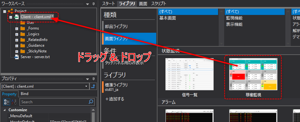Open the Bind tab
300x122 pixels.
[x=25, y=94]
